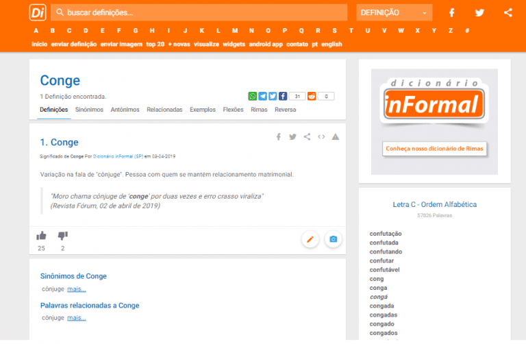526x344 pixels.
Task: Open the Rimas tab
Action: click(x=259, y=110)
